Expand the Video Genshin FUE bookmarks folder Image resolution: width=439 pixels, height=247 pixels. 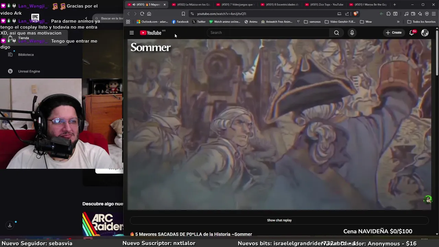click(x=340, y=22)
